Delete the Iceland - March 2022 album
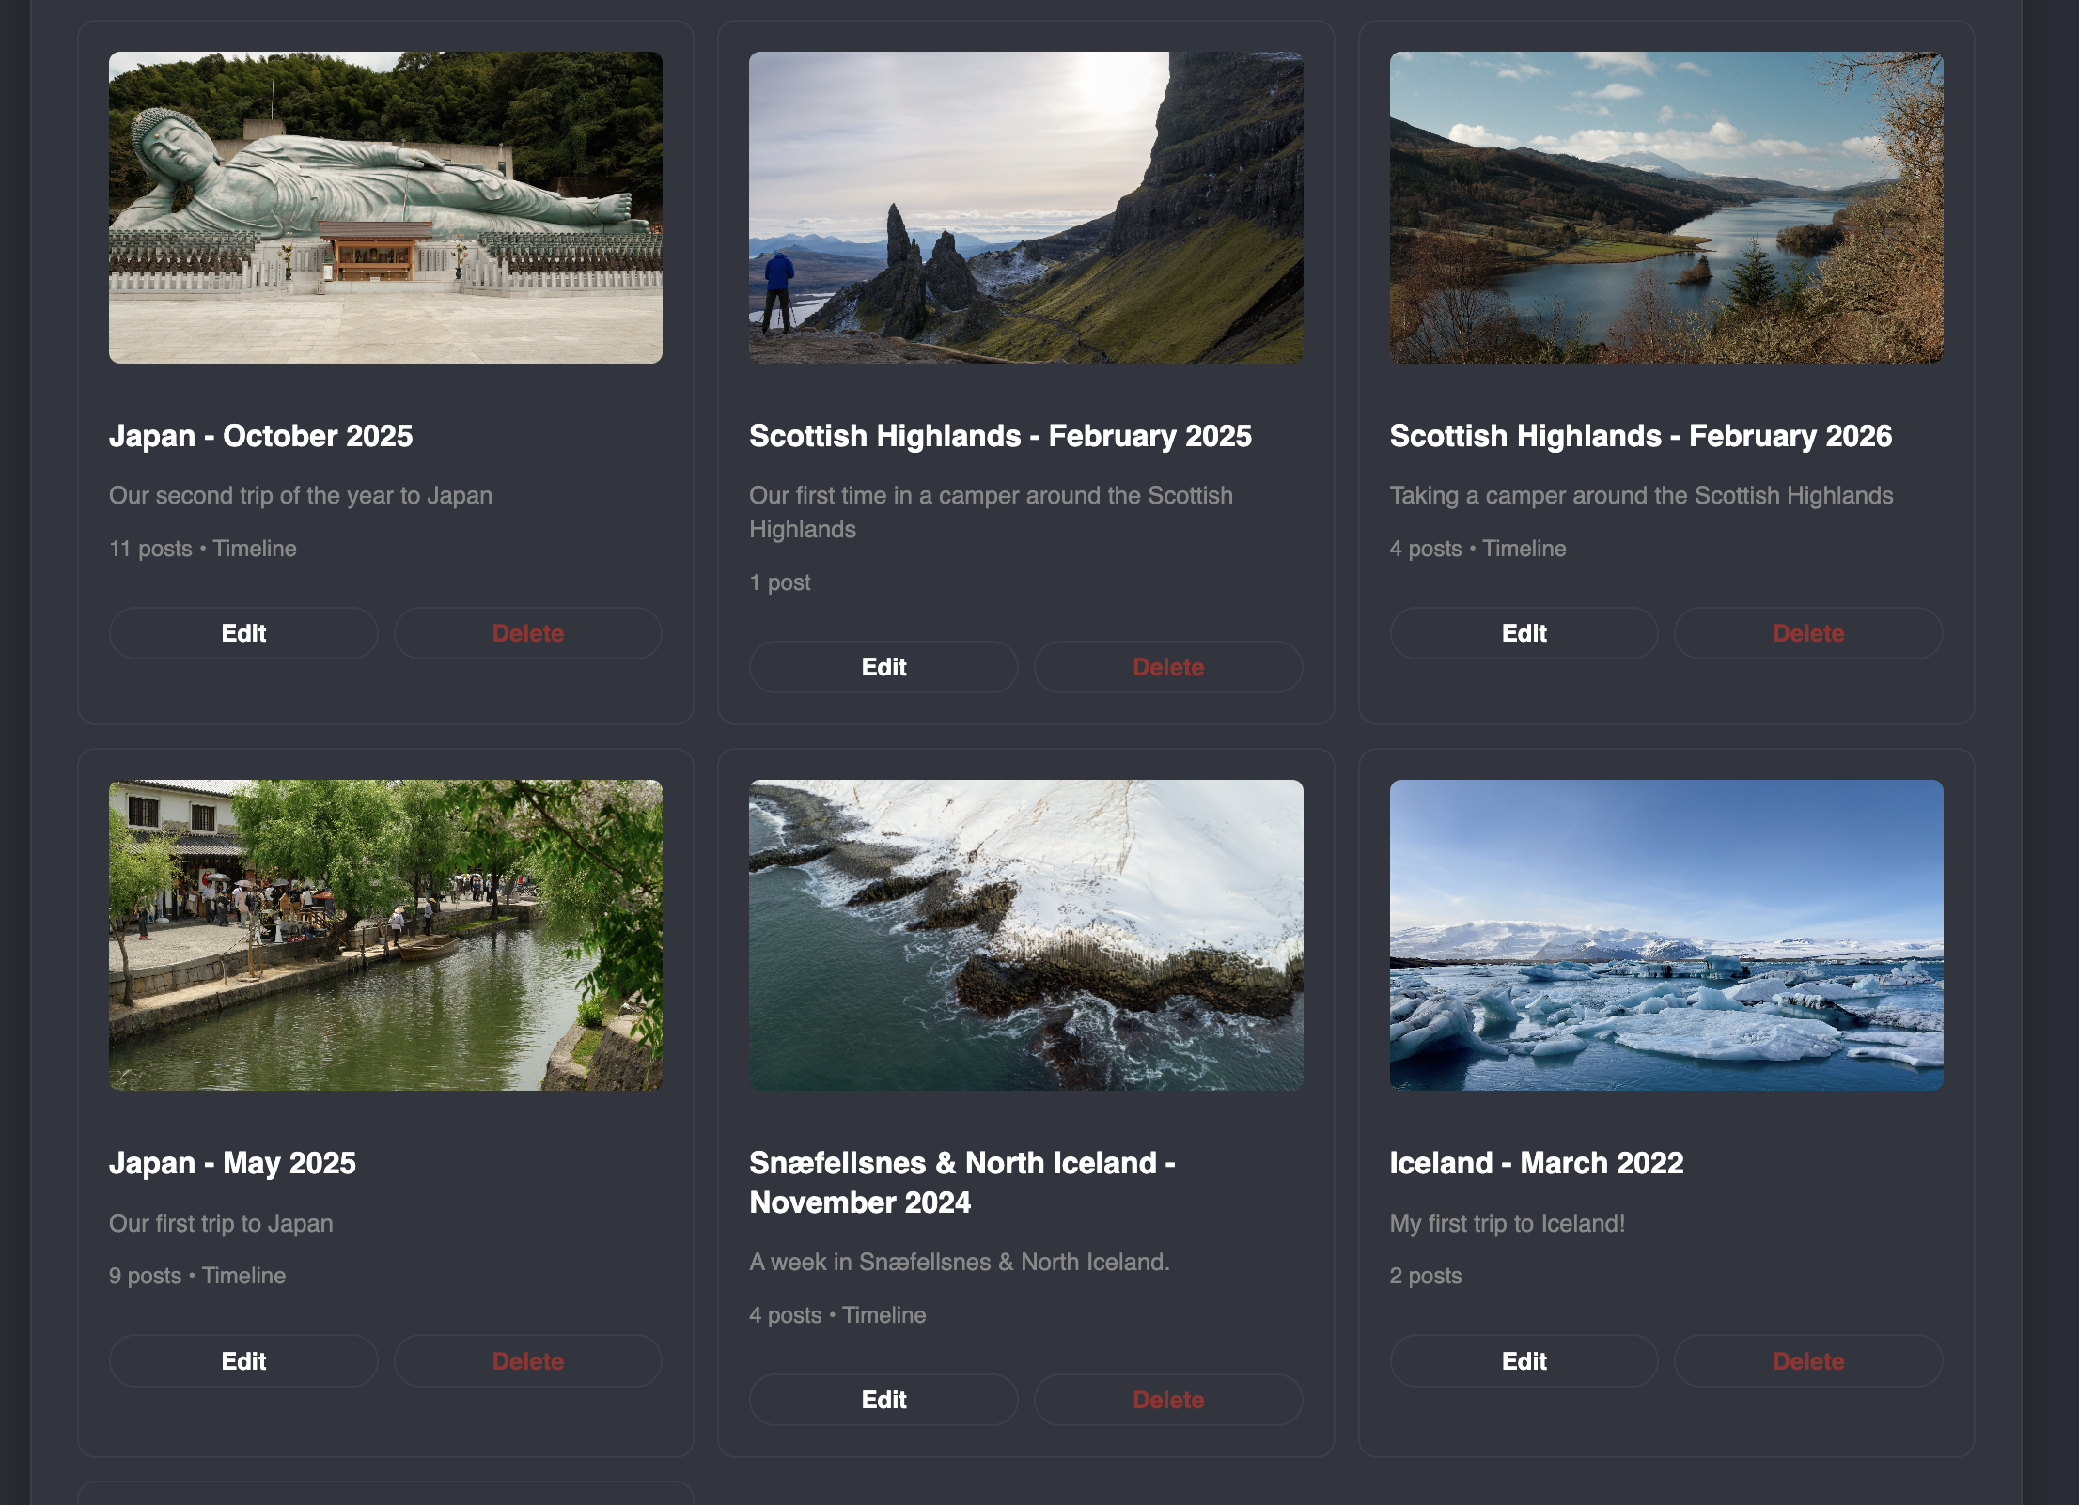 click(x=1807, y=1361)
